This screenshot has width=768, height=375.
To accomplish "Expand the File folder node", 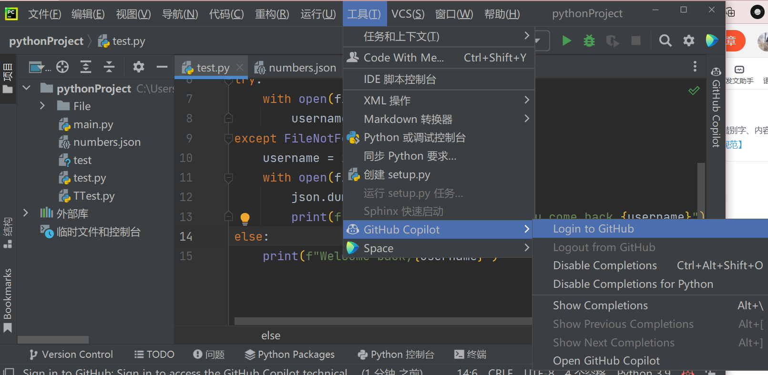I will (42, 106).
